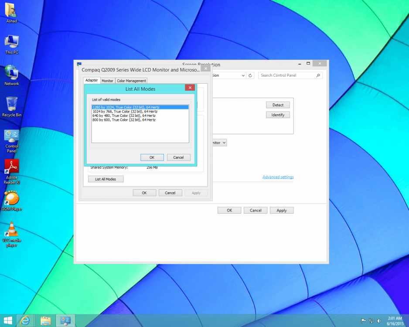
Task: Click Screen Resolution window title icon
Action: pyautogui.click(x=79, y=64)
